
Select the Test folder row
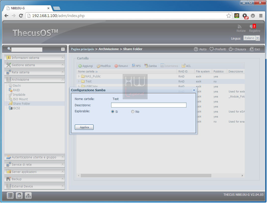[160, 81]
